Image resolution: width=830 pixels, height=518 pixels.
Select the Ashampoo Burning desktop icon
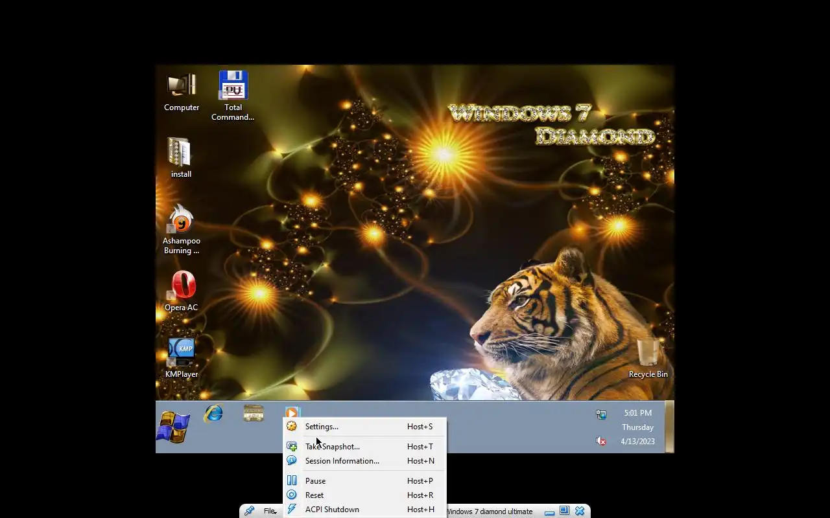click(x=181, y=229)
